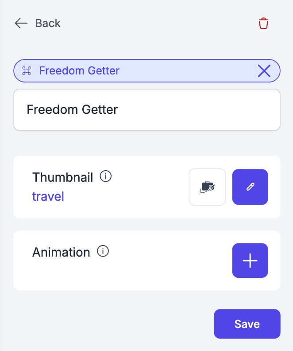Screen dimensions: 293x351
Task: Delete using the red trash icon
Action: pos(263,23)
